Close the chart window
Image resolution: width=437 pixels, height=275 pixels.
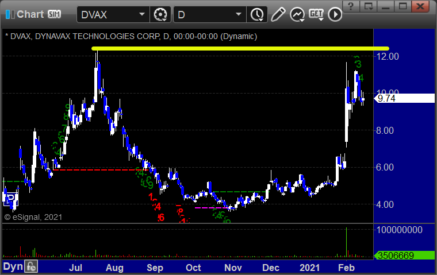tap(420, 6)
